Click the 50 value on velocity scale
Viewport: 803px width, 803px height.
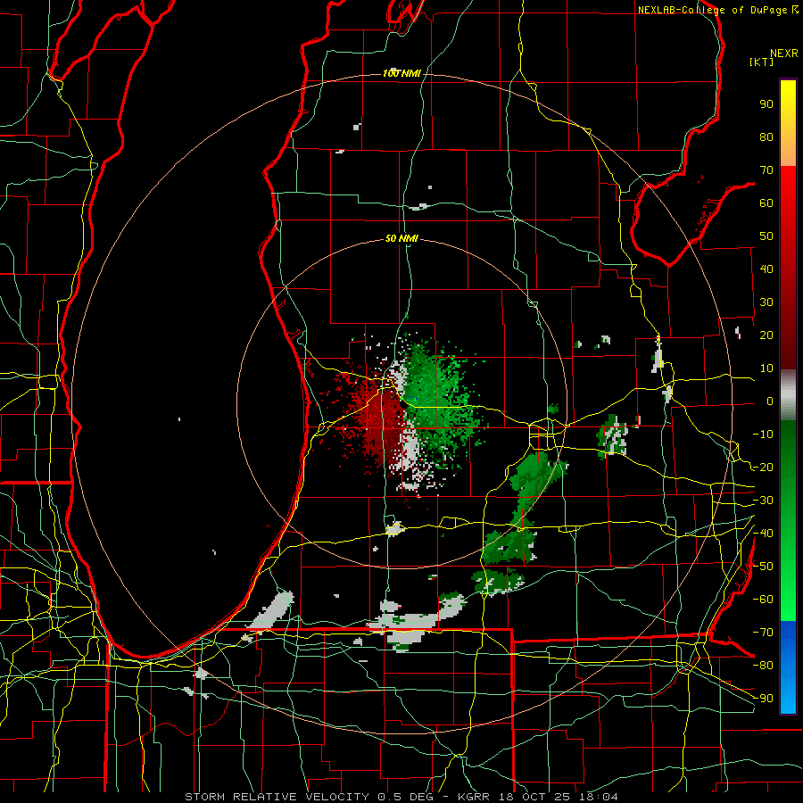point(766,236)
